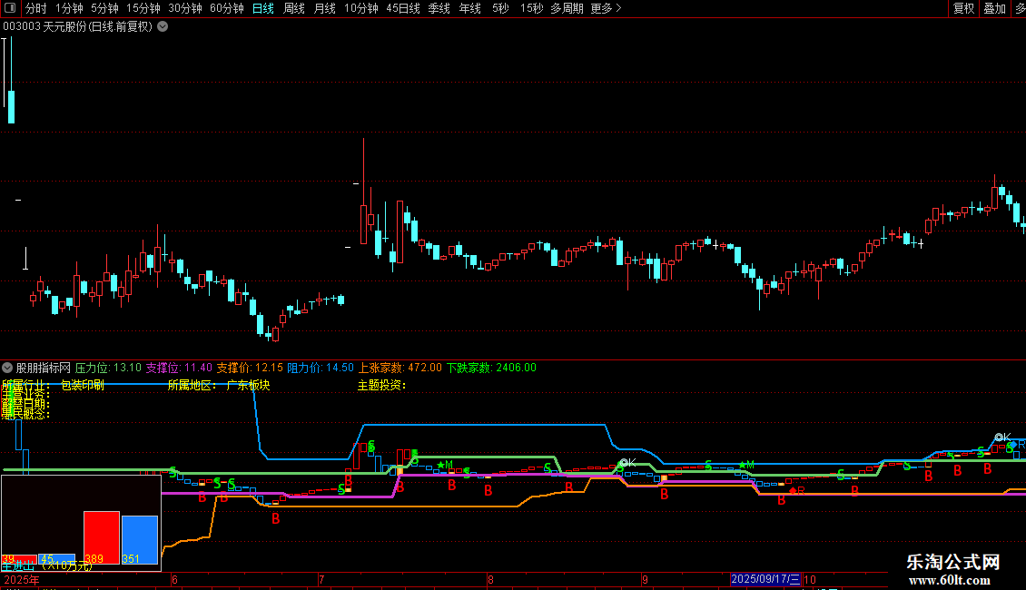Expand the 更多 periods chevron
This screenshot has height=590, width=1026.
618,8
